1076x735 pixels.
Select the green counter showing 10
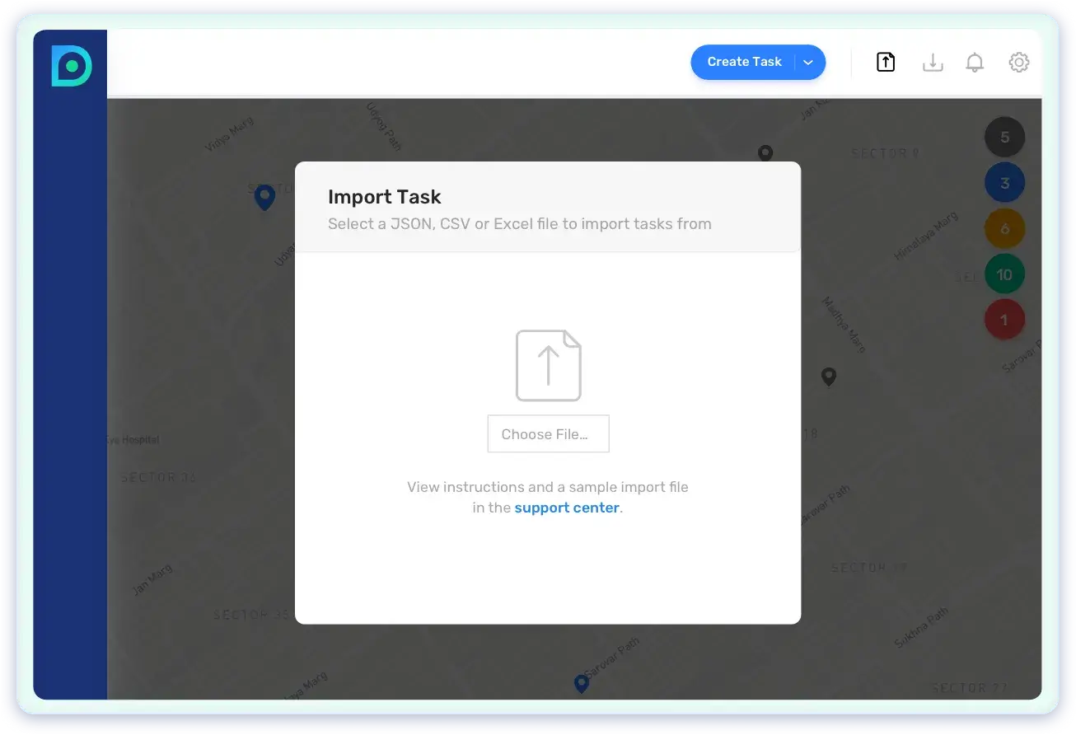(1004, 274)
